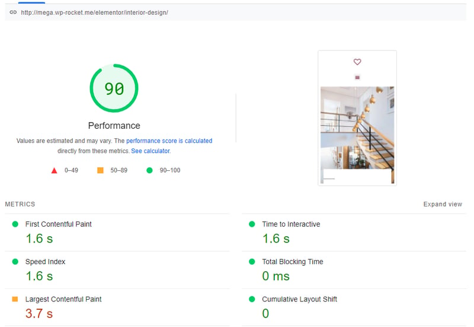Image resolution: width=474 pixels, height=327 pixels.
Task: Select the blue-underlined active tab at top
Action: 31,2
